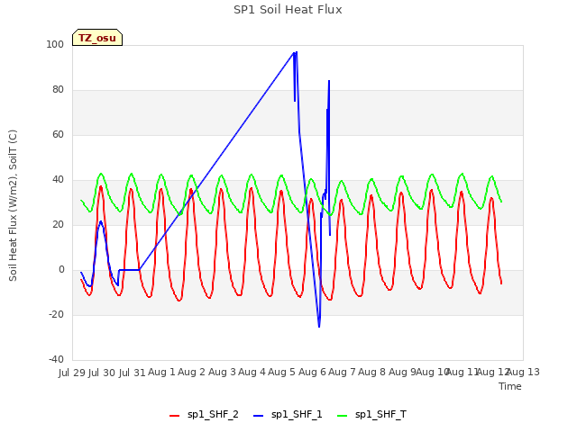Click the Aug 3 x-axis tick label

coord(222,373)
